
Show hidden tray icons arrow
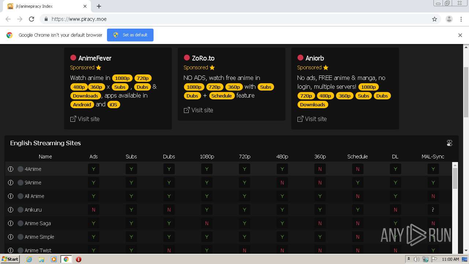click(x=409, y=259)
